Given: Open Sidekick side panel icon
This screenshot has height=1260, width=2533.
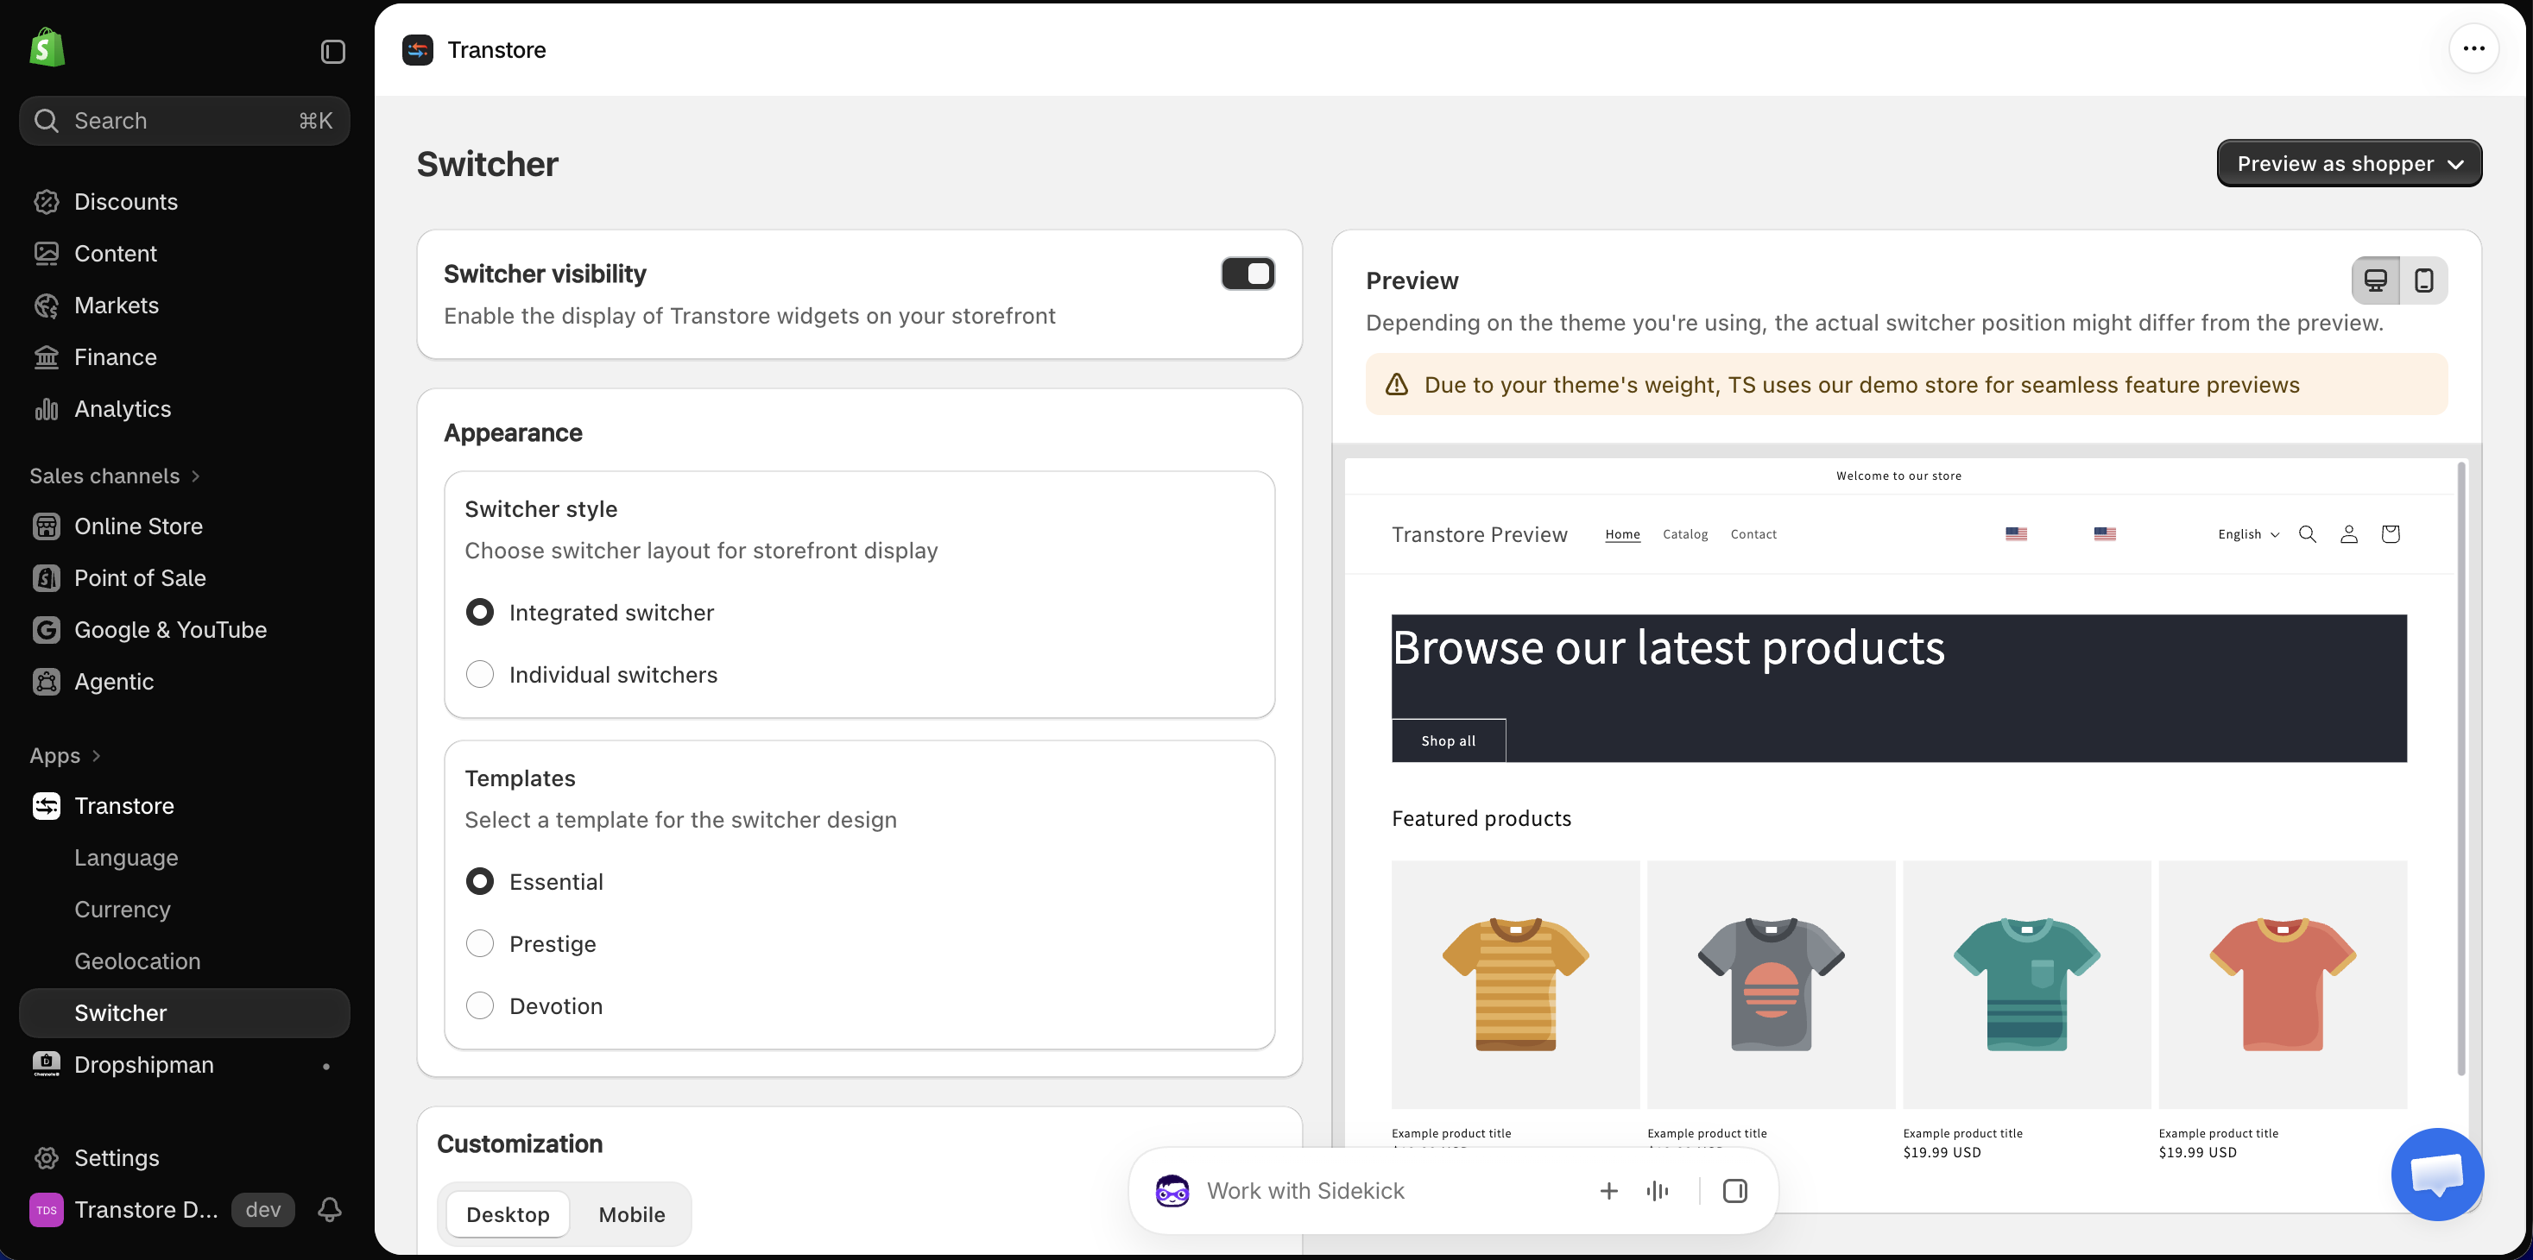Looking at the screenshot, I should click(1734, 1190).
